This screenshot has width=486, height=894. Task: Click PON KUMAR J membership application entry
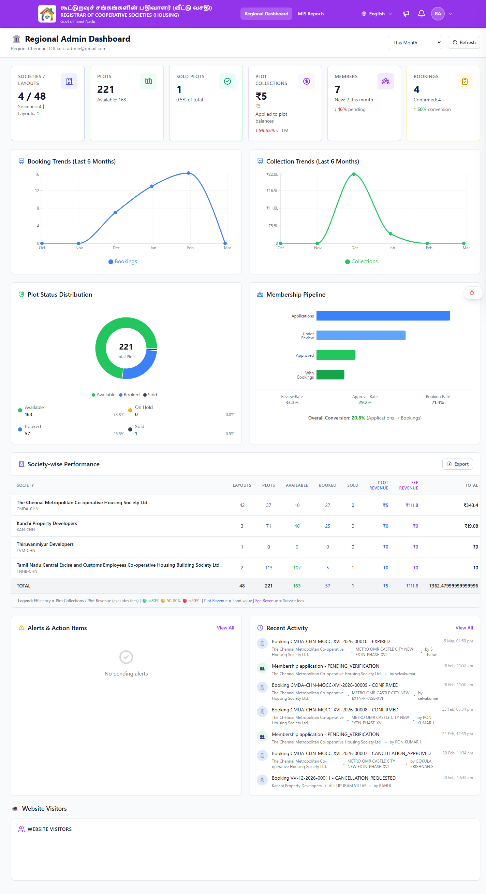tap(365, 738)
